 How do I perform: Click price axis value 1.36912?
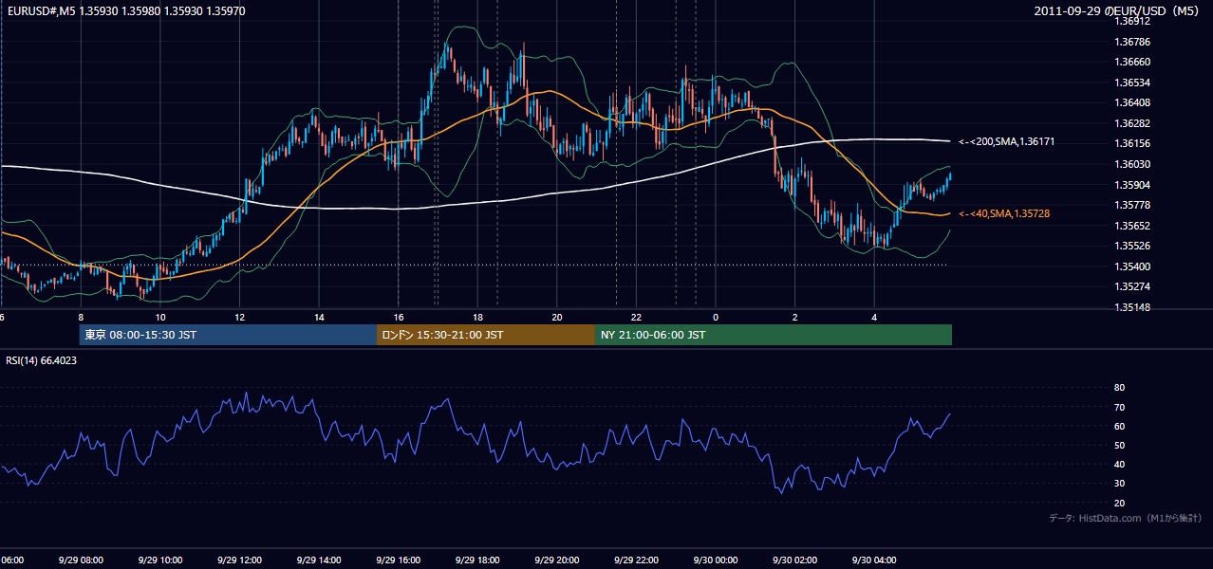coord(1132,22)
